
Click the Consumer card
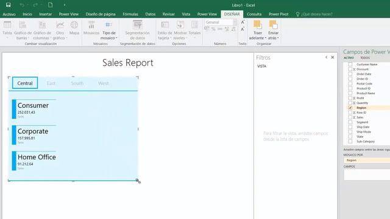34,109
